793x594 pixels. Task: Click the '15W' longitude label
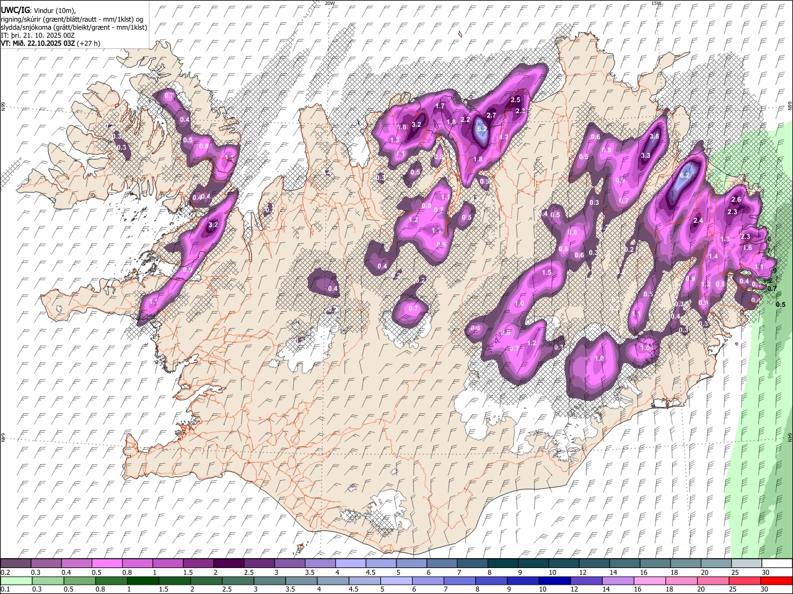(x=657, y=3)
